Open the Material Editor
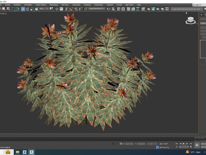This screenshot has width=206, height=155. click(143, 9)
